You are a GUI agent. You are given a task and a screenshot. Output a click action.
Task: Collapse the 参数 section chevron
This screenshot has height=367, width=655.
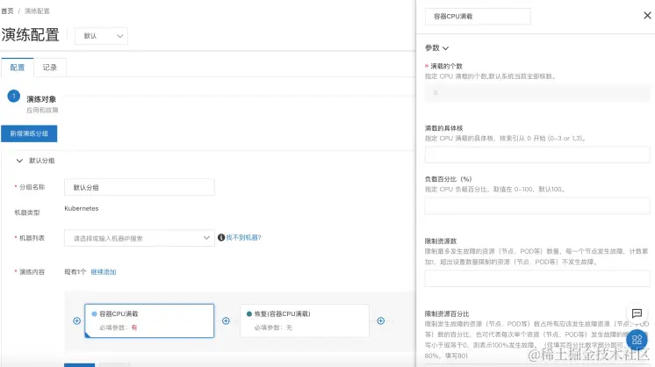[446, 48]
